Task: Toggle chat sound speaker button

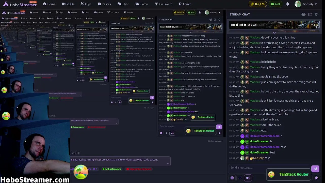Action: coord(248,178)
